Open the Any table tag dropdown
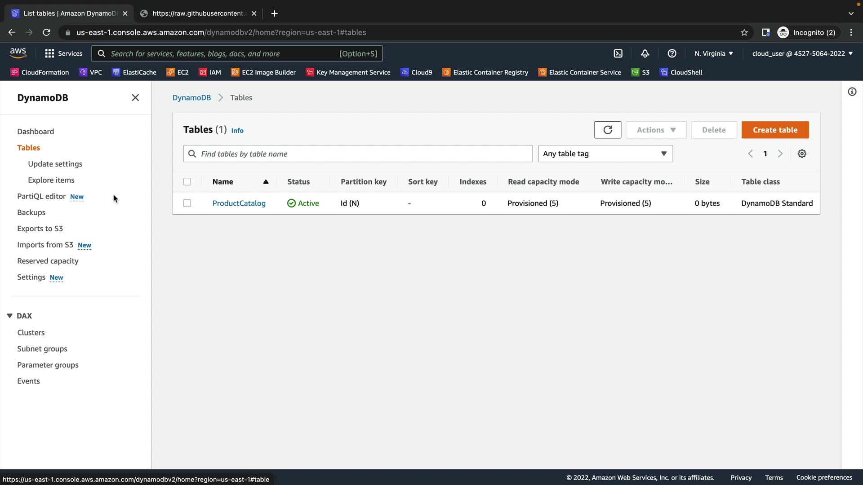This screenshot has height=485, width=863. (605, 154)
